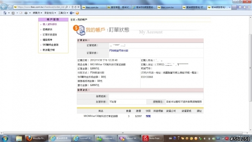Open the 安全性(S) Safety menu

point(50,13)
